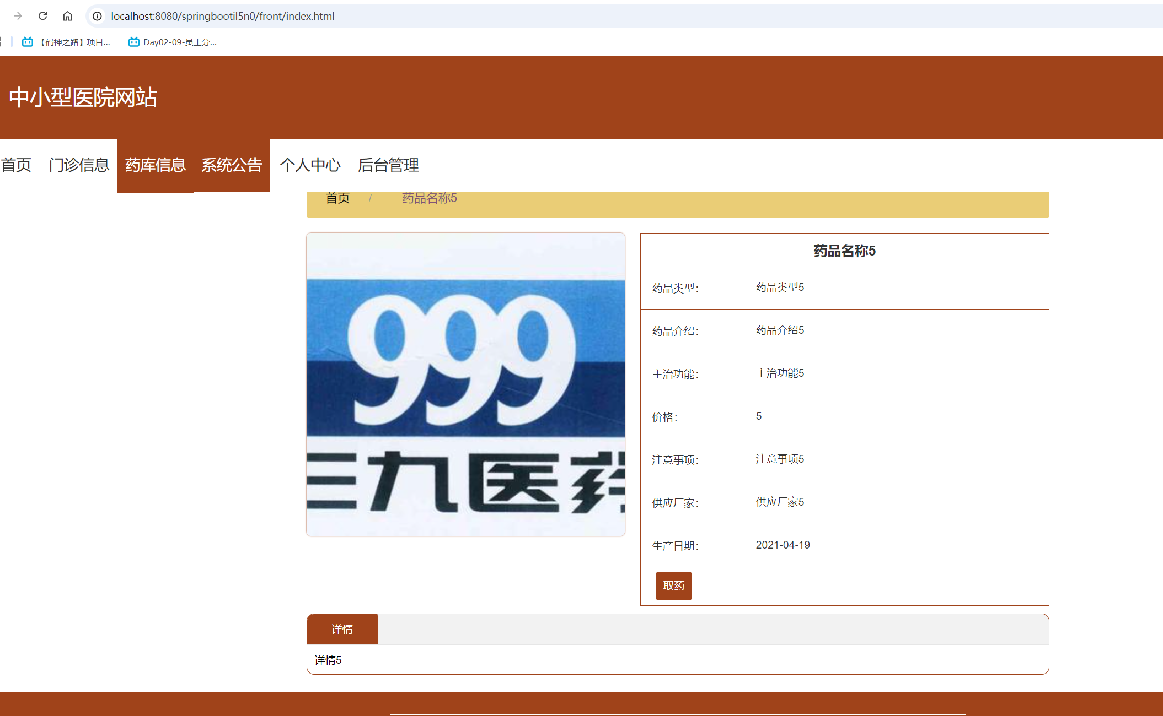
Task: Switch to the 系统公告 navigation tab
Action: [x=231, y=165]
